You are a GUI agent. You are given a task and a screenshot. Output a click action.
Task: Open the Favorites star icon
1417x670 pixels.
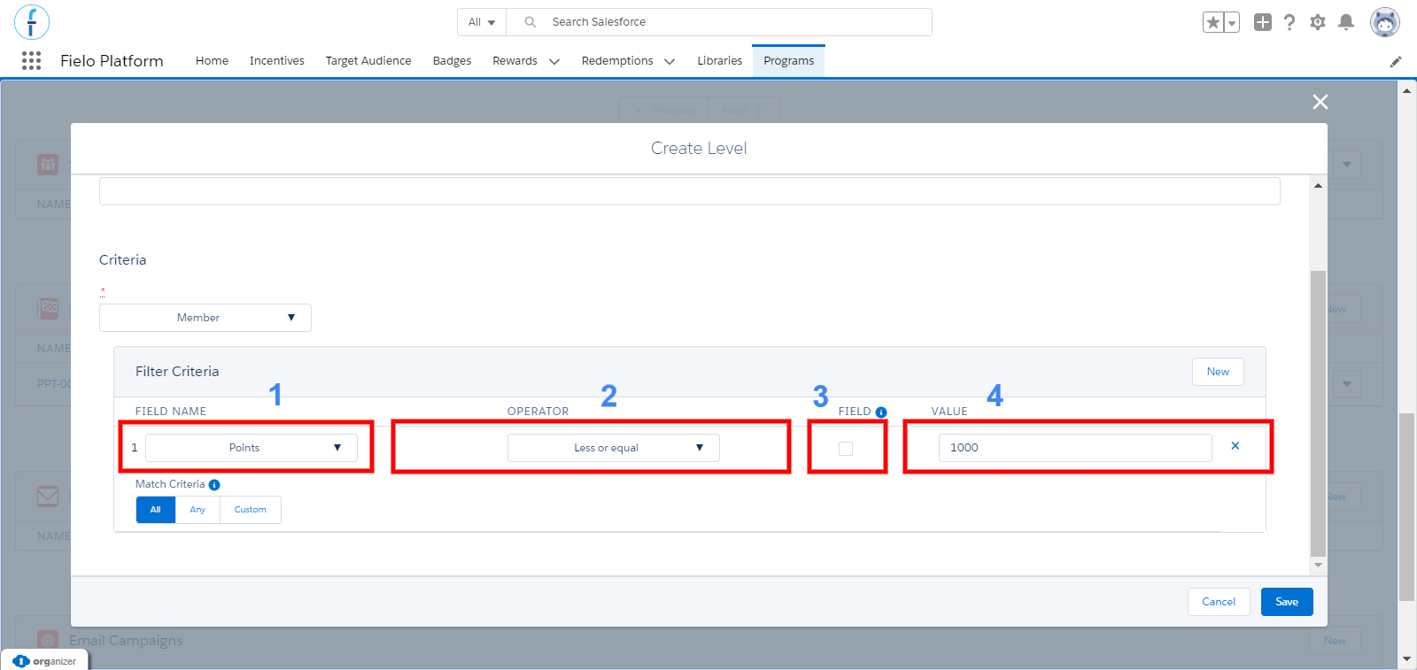[x=1212, y=22]
